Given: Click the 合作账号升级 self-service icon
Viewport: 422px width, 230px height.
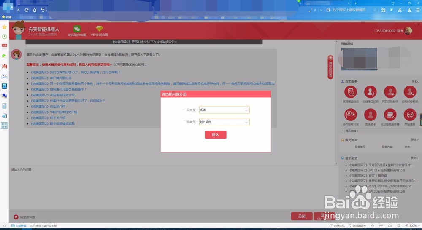Looking at the screenshot, I should pos(351,115).
